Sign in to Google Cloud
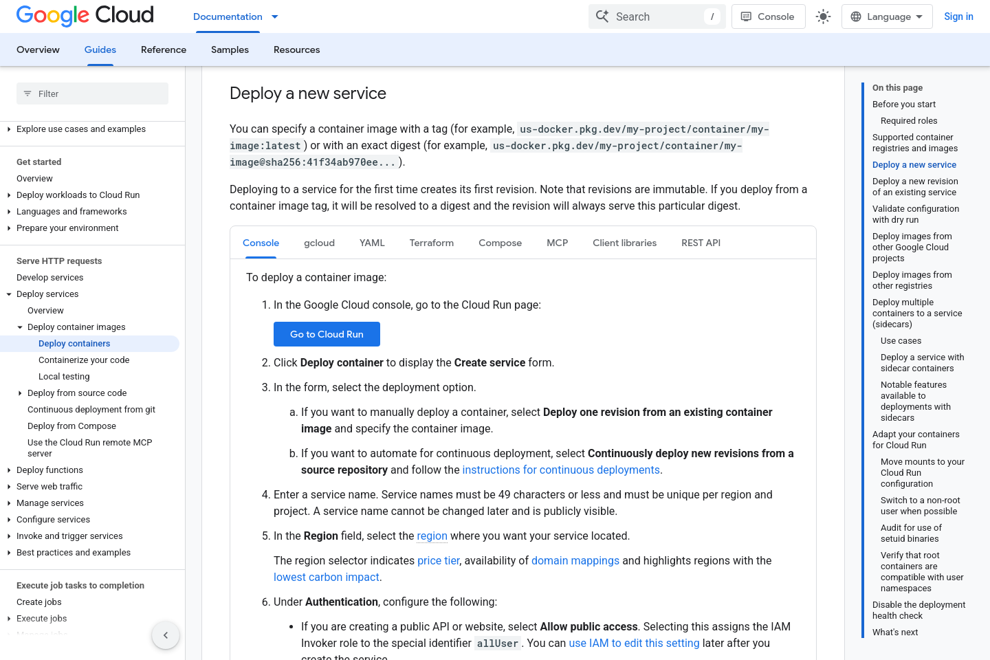 (x=958, y=16)
